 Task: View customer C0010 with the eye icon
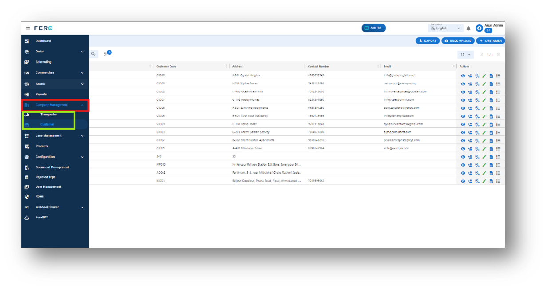463,75
